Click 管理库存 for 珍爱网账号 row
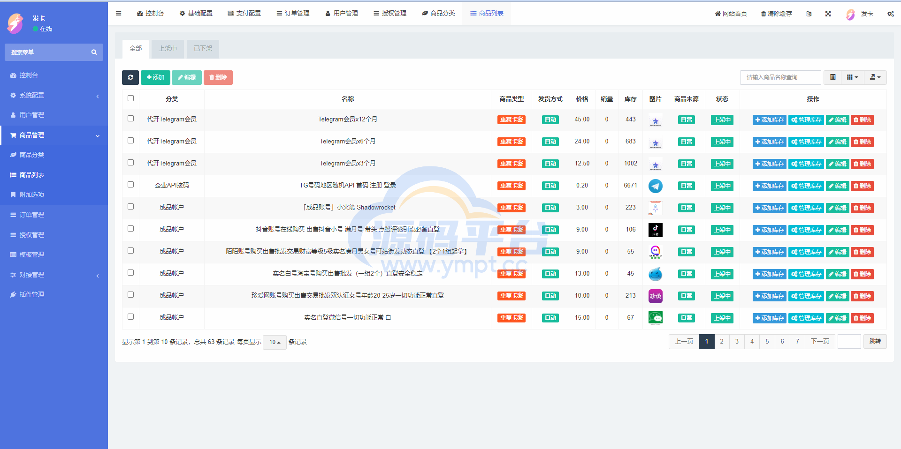901x449 pixels. 806,296
